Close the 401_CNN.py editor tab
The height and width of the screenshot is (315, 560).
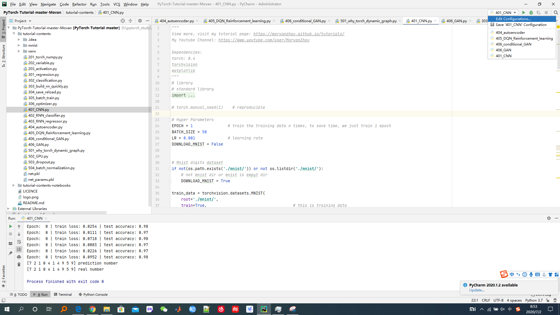pos(435,21)
